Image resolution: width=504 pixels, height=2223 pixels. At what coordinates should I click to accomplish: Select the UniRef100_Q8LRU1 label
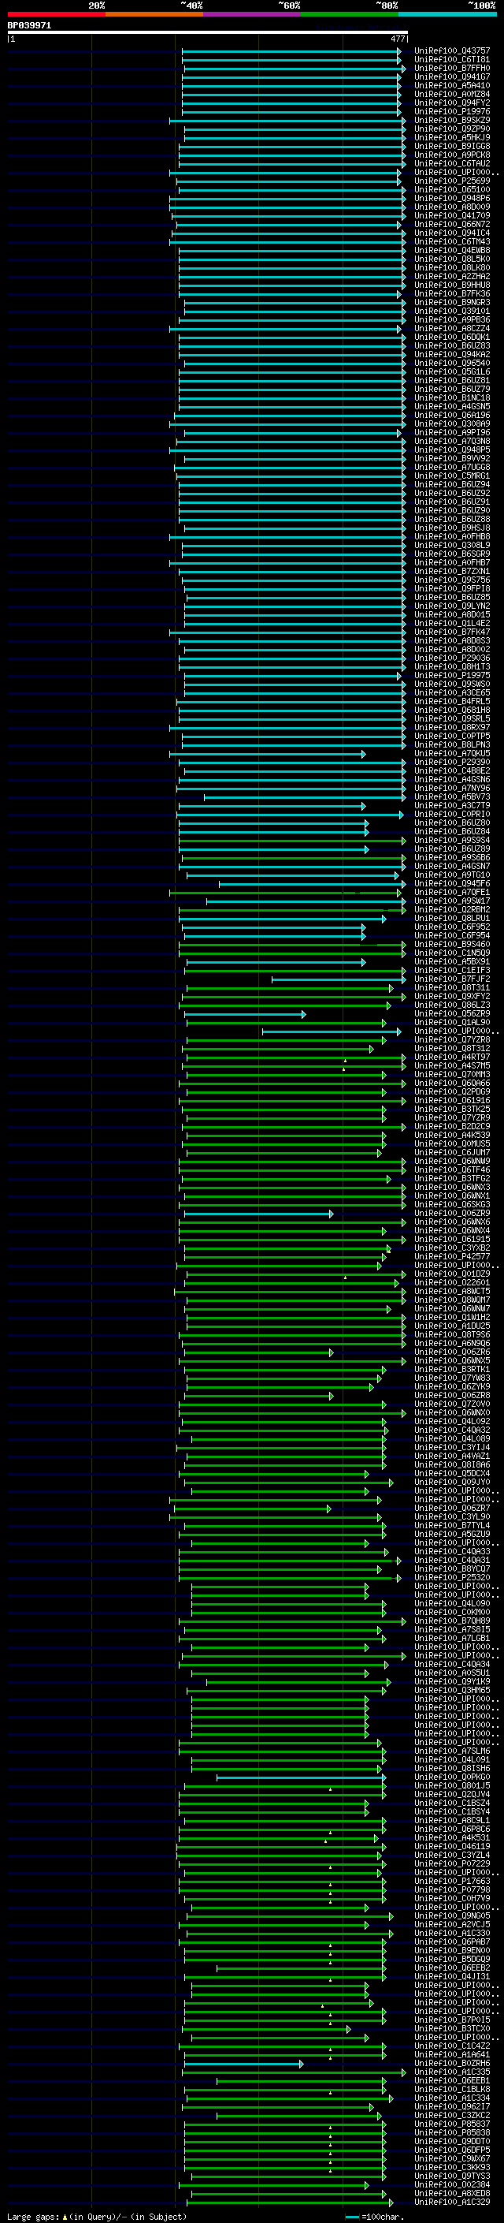click(x=452, y=918)
